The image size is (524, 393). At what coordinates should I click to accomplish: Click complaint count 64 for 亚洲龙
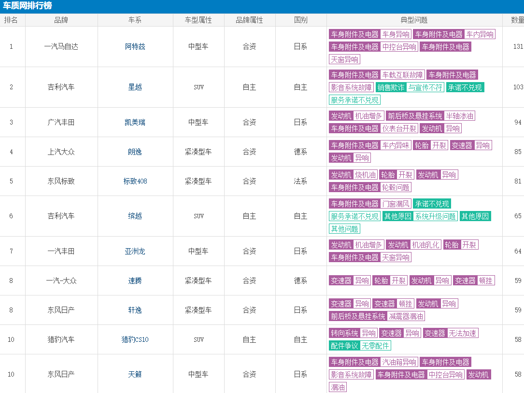click(518, 251)
